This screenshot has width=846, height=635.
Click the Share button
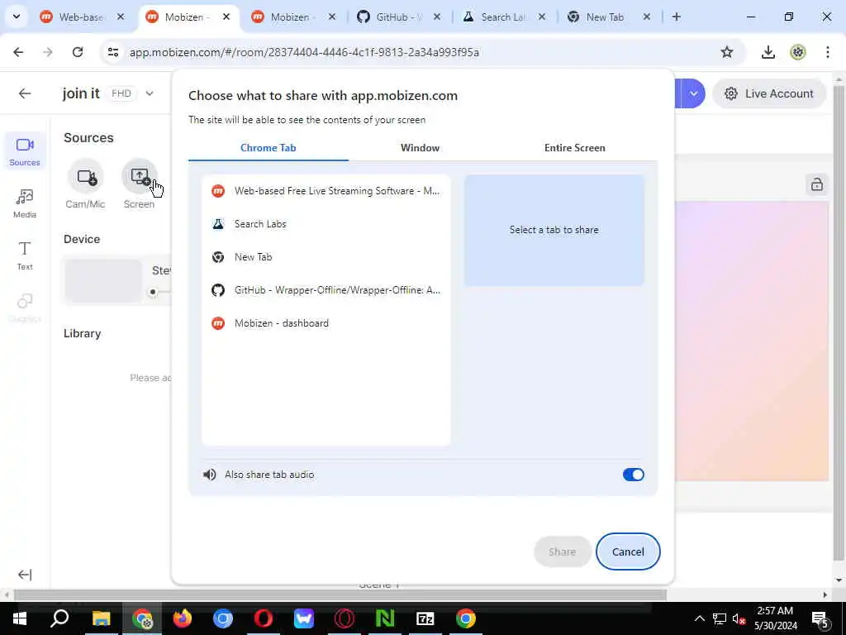[562, 551]
